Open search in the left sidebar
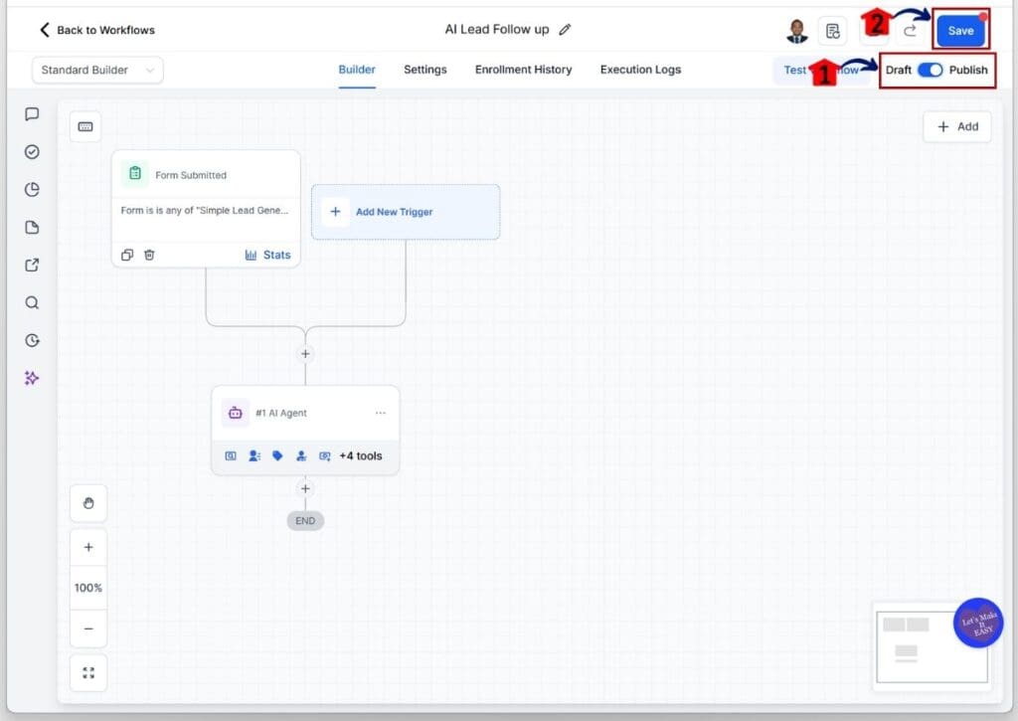The image size is (1018, 721). (x=31, y=302)
